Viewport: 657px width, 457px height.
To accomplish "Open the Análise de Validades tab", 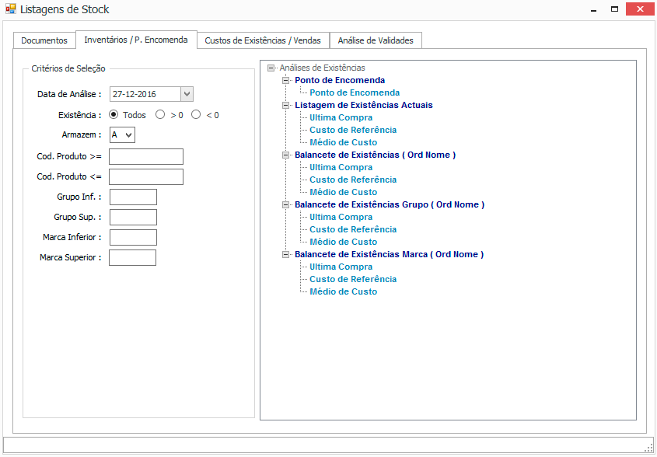I will [x=376, y=40].
